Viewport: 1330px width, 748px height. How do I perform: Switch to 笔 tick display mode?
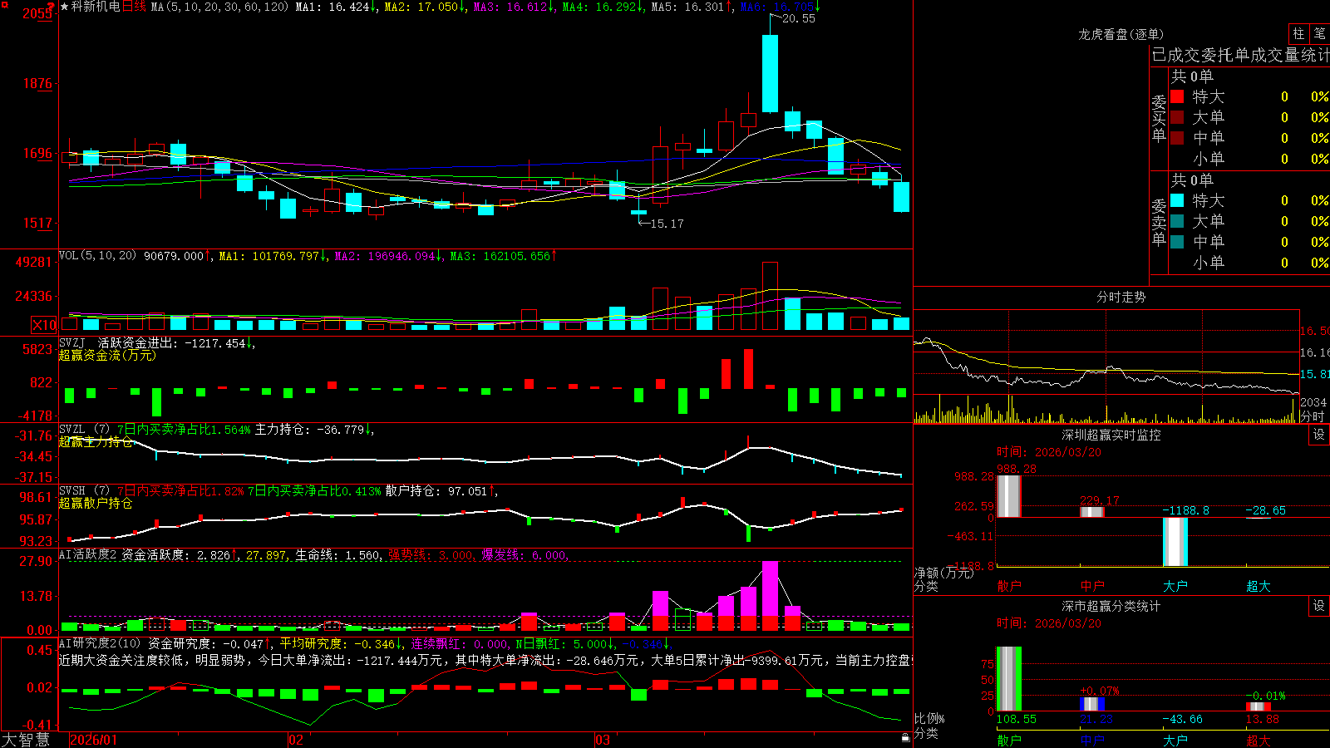tap(1319, 33)
